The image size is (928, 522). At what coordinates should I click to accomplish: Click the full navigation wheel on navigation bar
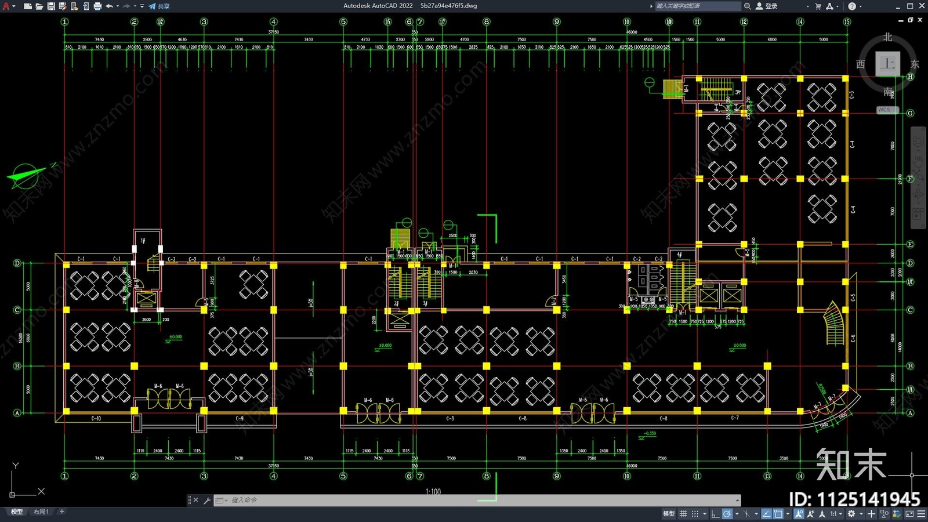pyautogui.click(x=918, y=142)
